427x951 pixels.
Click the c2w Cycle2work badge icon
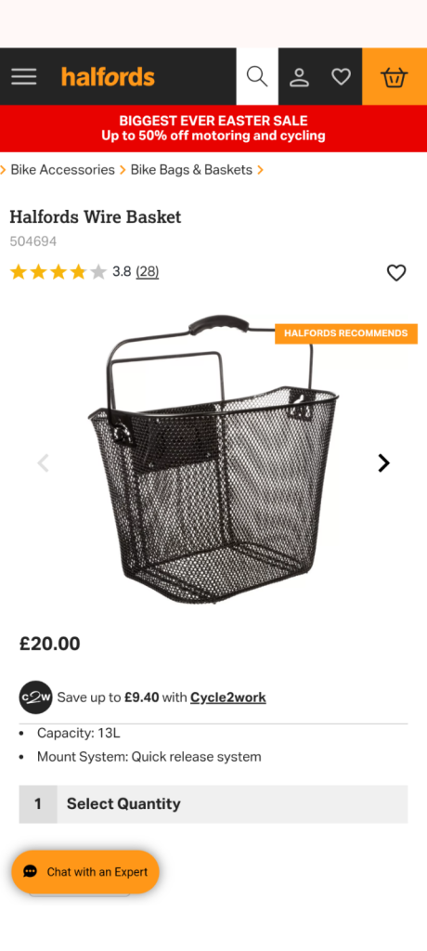[35, 697]
